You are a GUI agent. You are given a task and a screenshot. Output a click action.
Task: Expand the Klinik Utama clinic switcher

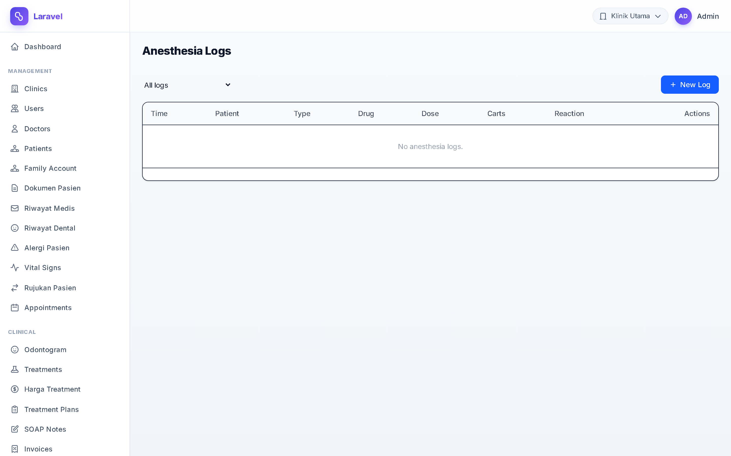630,16
